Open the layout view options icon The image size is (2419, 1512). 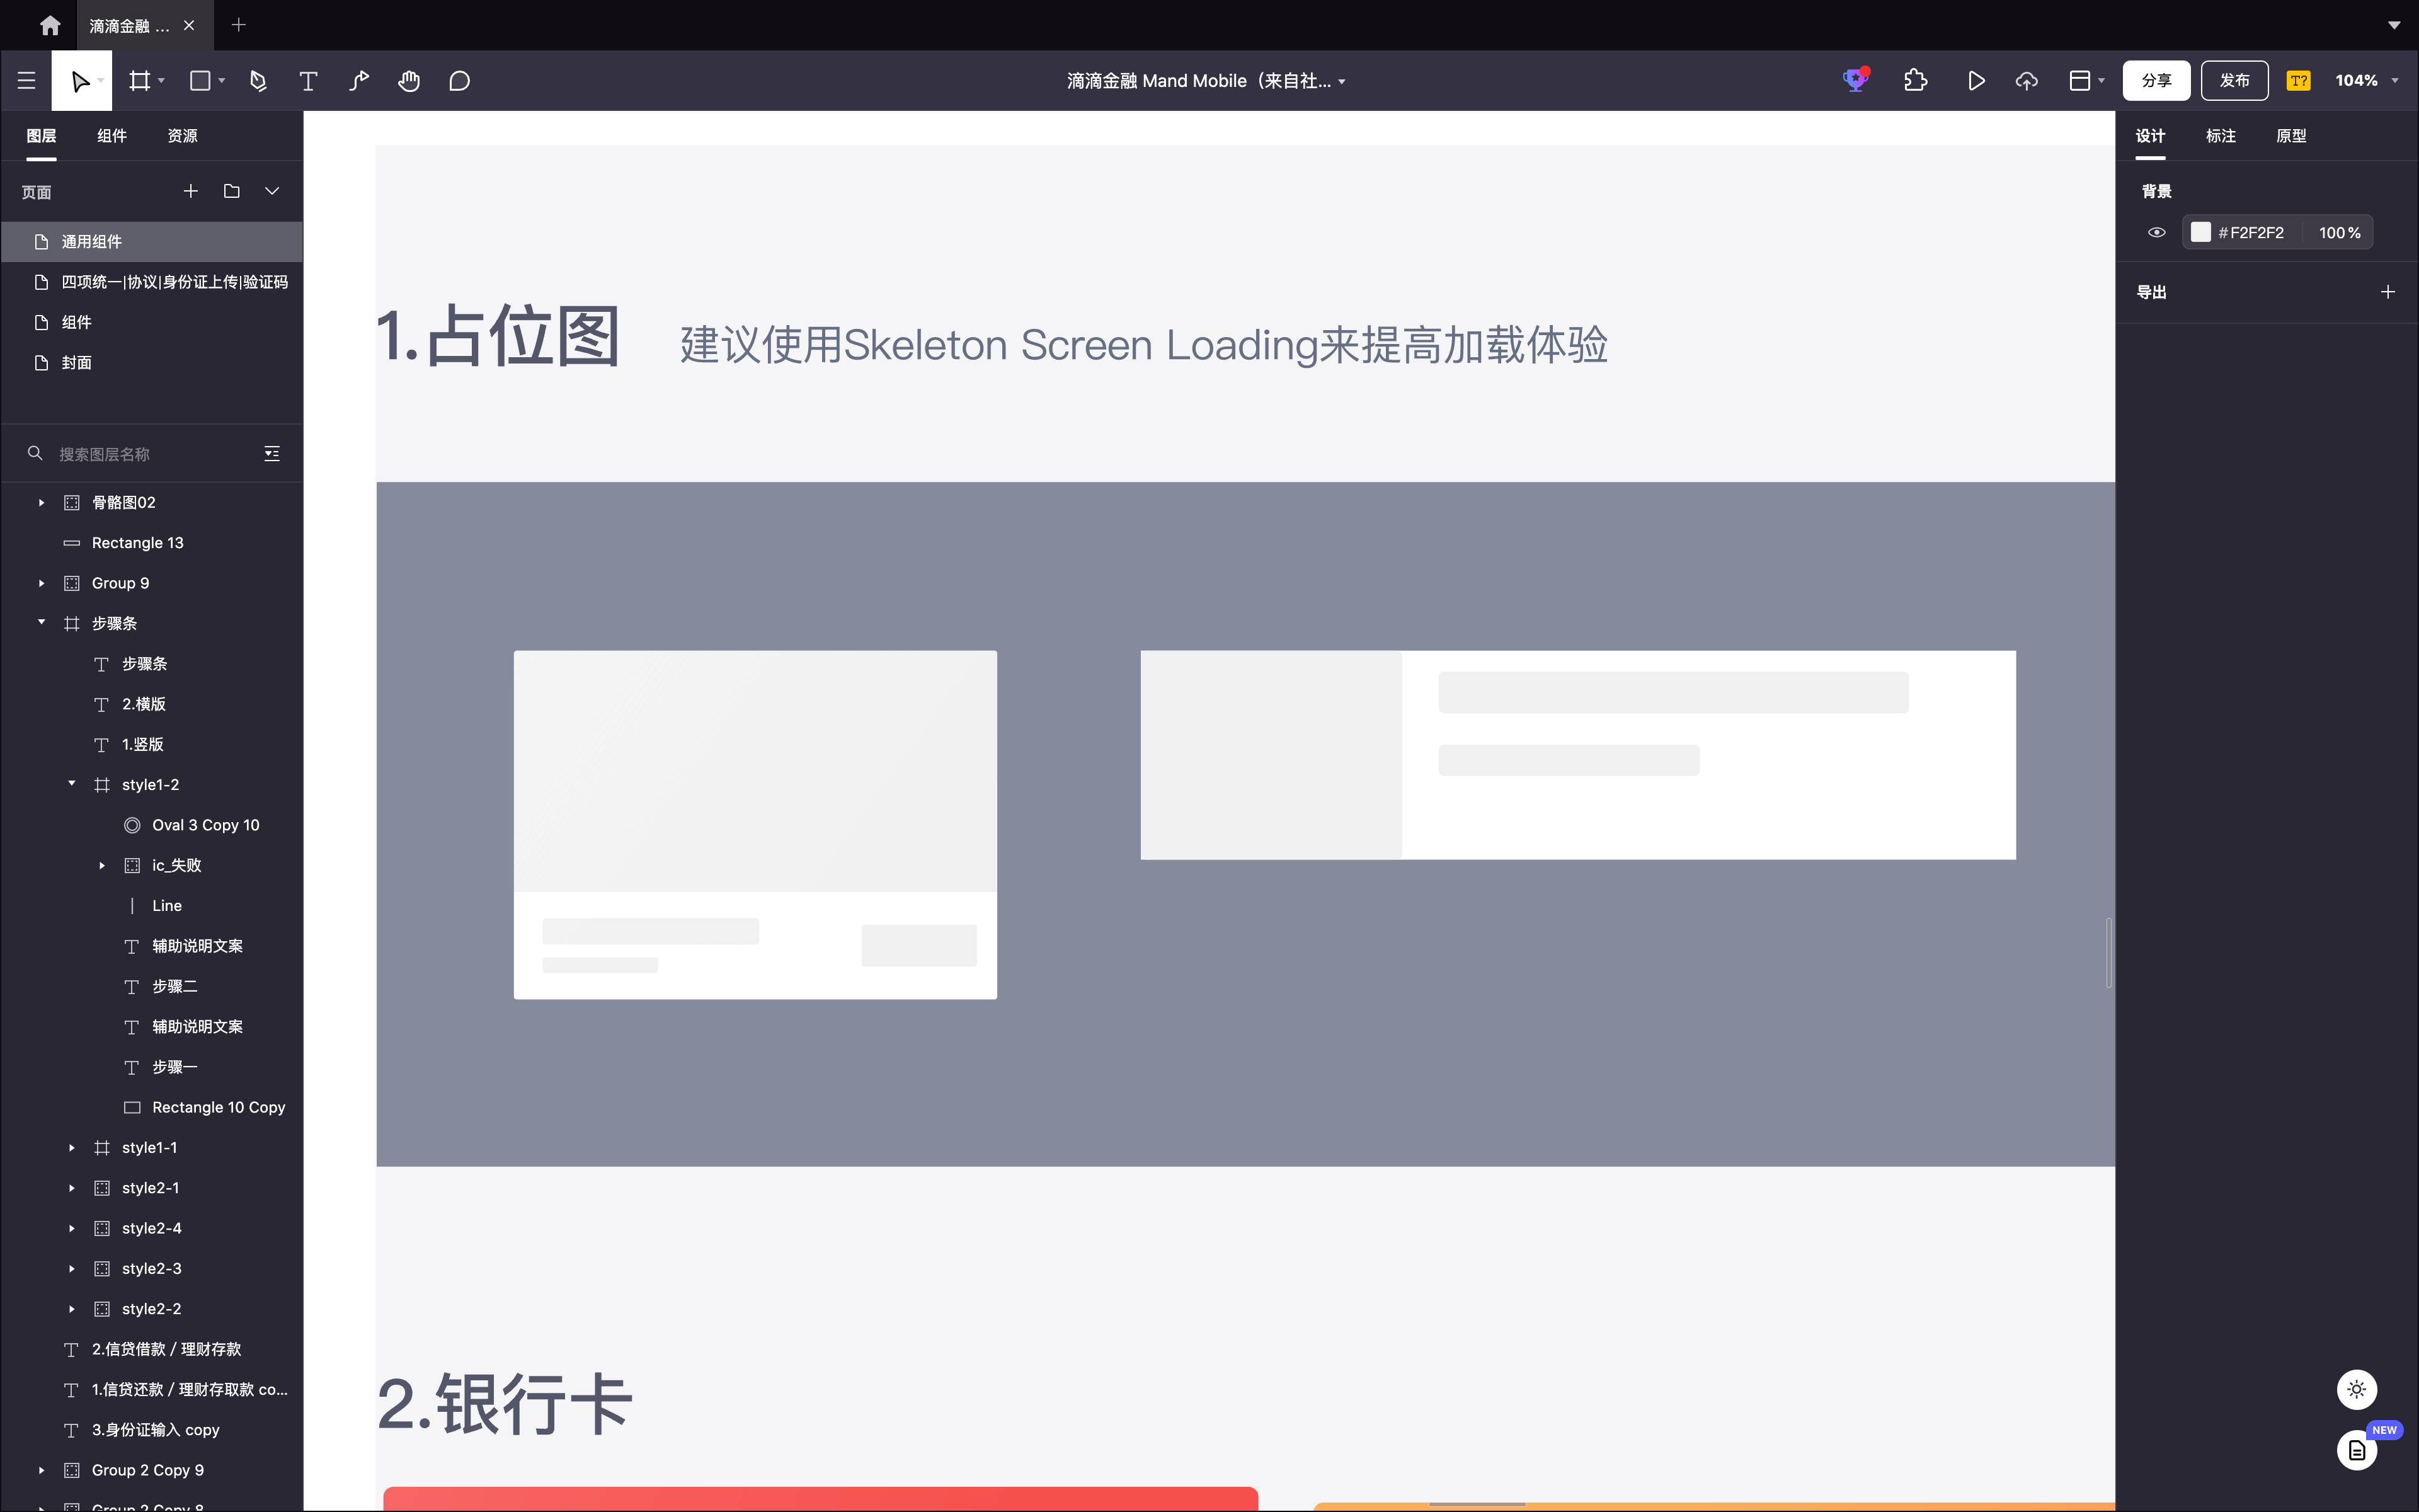pos(2080,81)
